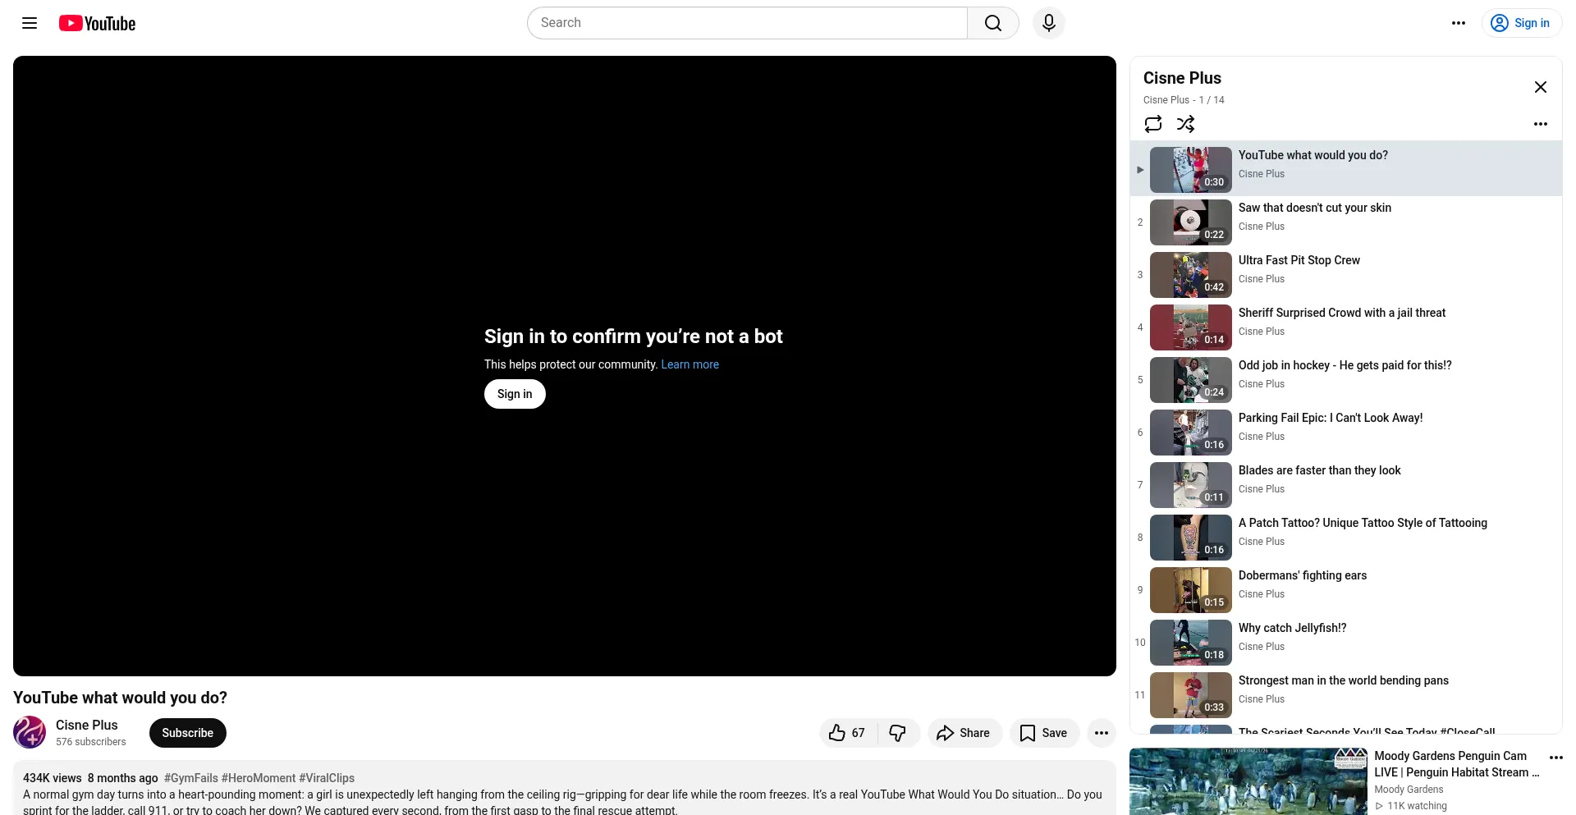Click the #GymFails hashtag

coord(190,778)
